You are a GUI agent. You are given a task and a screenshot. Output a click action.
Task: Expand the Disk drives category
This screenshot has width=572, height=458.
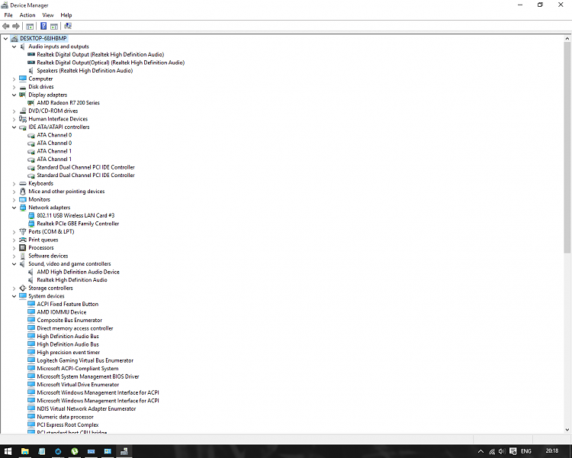pos(14,87)
